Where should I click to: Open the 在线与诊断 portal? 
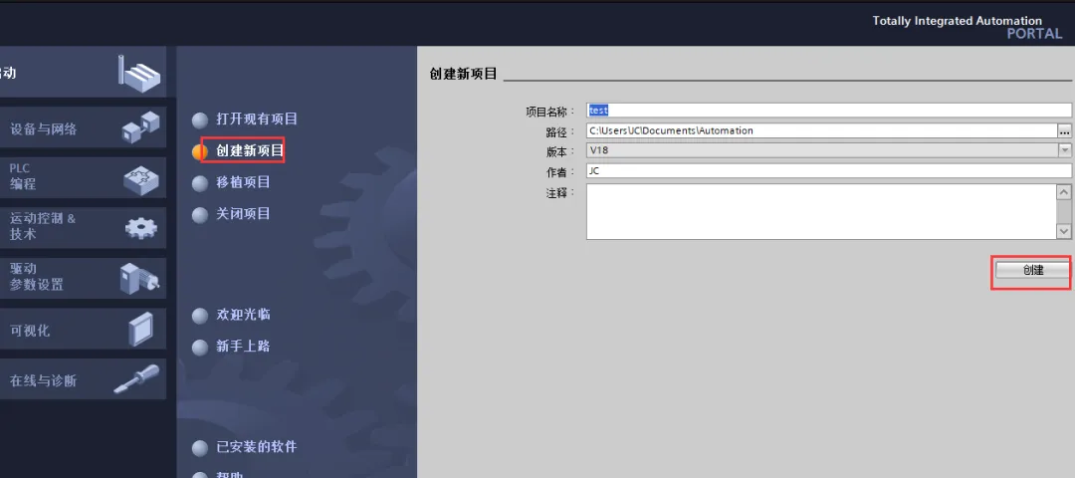pyautogui.click(x=83, y=379)
